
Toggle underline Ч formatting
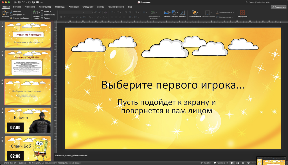pos(69,17)
